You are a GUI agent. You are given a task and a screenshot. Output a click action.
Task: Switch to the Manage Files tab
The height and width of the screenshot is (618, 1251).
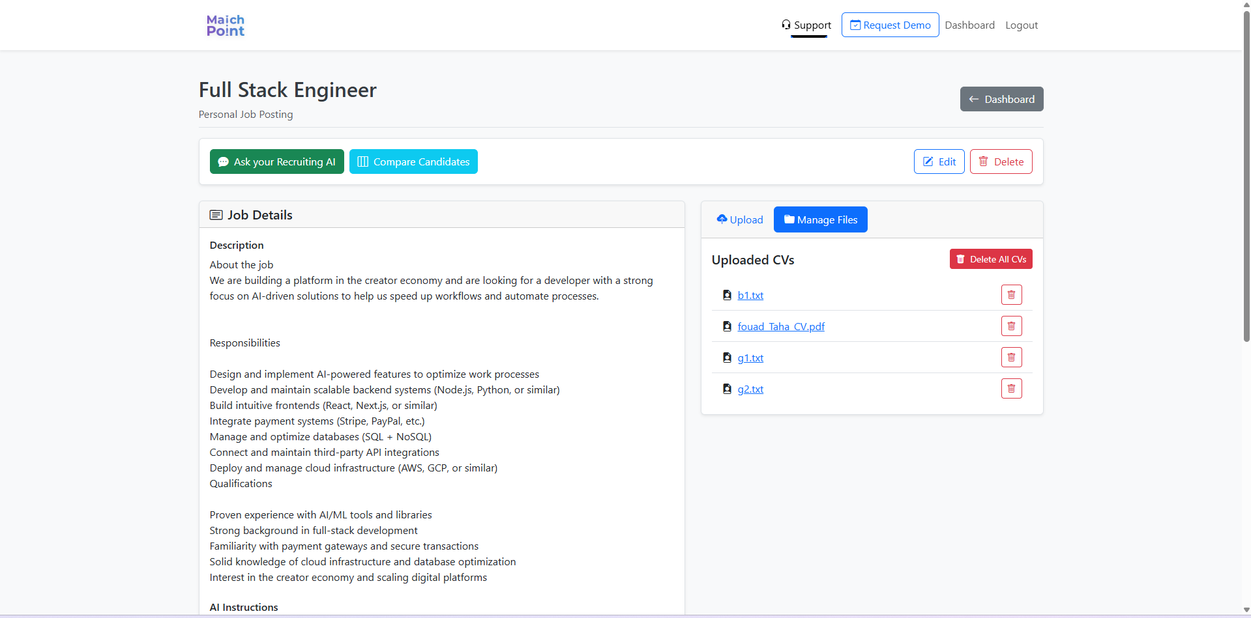(x=820, y=219)
